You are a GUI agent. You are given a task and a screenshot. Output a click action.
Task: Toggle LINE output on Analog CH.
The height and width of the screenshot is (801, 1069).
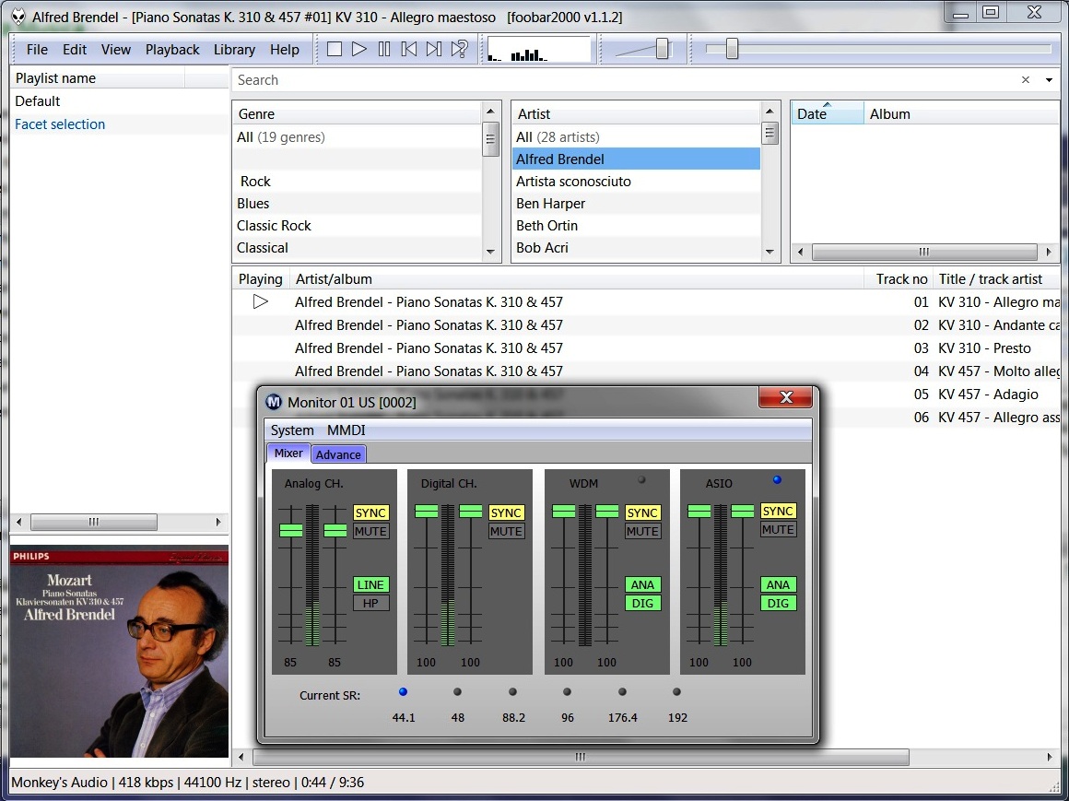click(370, 584)
